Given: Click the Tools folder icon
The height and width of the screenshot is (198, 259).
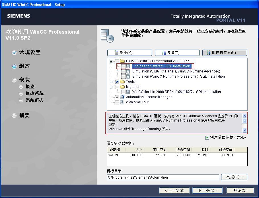Looking at the screenshot, I should [x=122, y=81].
